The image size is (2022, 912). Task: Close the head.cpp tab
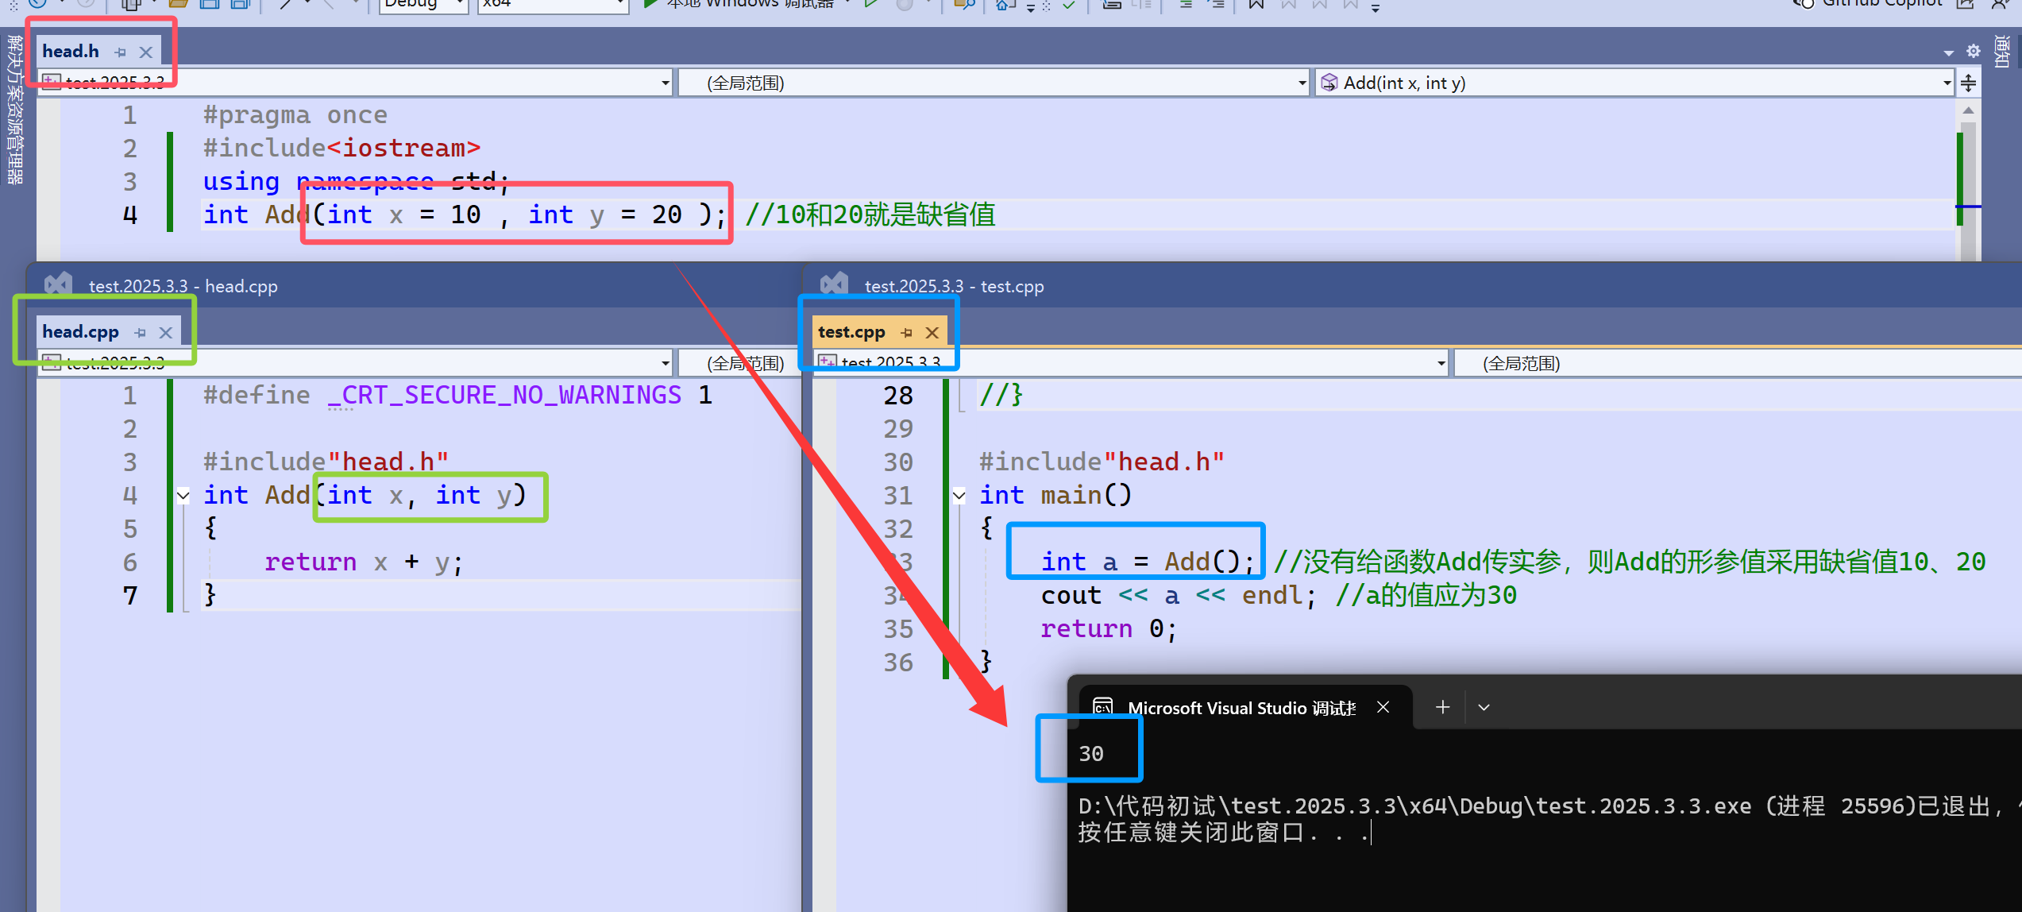click(165, 333)
